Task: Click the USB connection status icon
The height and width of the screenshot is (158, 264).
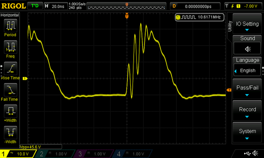Action: coord(247,153)
